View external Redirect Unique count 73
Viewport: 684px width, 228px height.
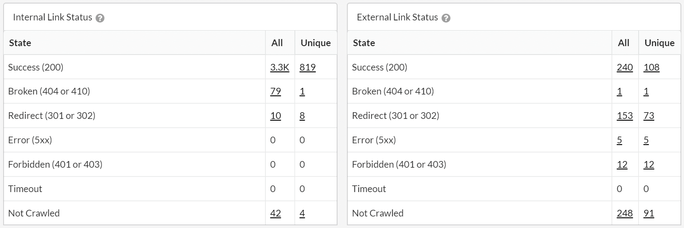pos(649,116)
